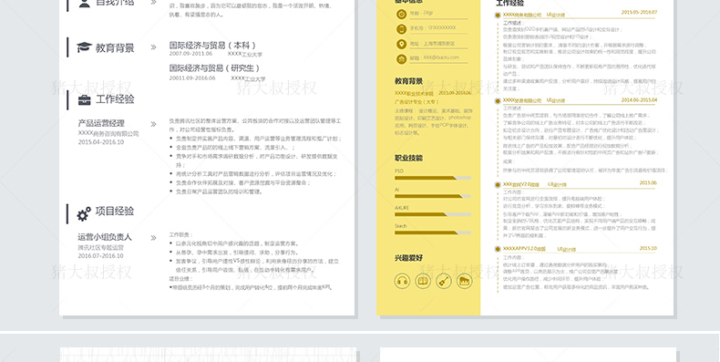Click the 职业技能 heading
Screen dimensions: 720x362
pyautogui.click(x=408, y=158)
